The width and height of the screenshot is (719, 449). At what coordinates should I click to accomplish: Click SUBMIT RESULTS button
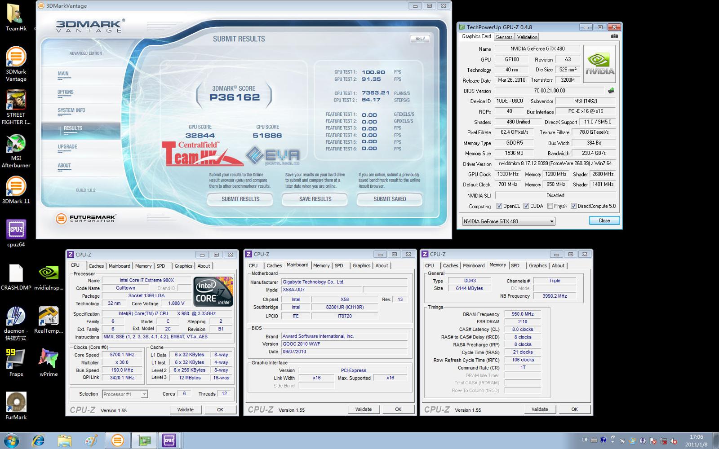[x=240, y=199]
